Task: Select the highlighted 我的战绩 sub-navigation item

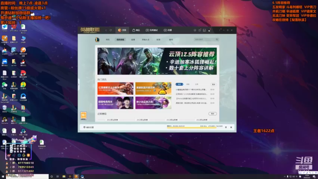Action: (x=120, y=39)
